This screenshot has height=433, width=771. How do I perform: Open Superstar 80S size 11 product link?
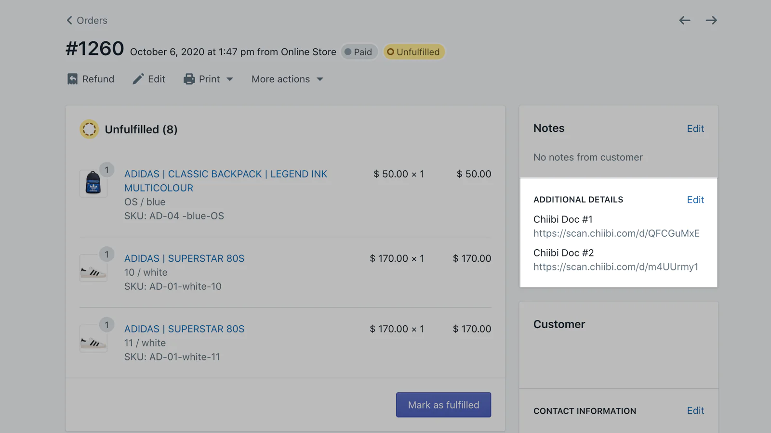pos(184,329)
